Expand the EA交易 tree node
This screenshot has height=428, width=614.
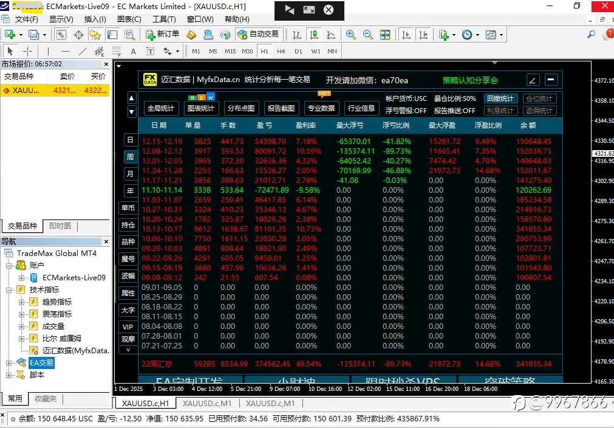tap(9, 363)
